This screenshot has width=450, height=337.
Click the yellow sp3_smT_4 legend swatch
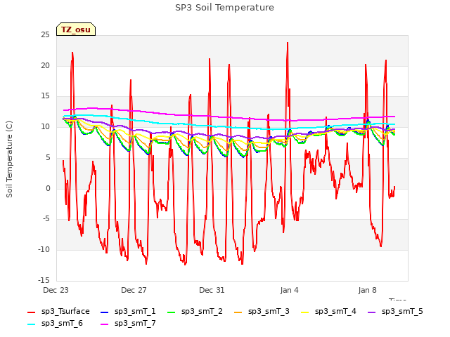(304, 312)
